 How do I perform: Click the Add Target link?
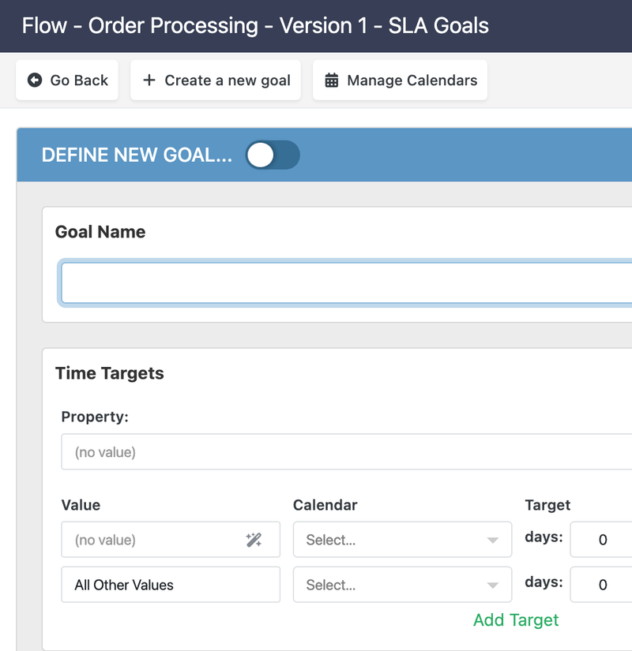(515, 620)
